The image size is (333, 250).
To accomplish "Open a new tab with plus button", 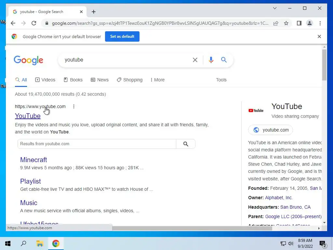I will tap(94, 12).
